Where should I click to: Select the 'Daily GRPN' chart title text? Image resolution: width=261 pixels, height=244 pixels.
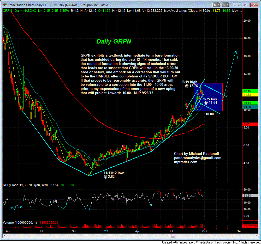click(114, 41)
